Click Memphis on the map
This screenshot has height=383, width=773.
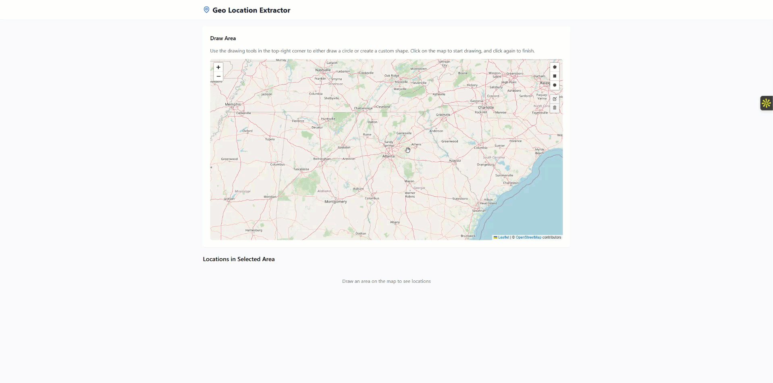pyautogui.click(x=233, y=104)
